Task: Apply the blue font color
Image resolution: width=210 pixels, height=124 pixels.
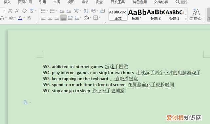Action: 20,18
